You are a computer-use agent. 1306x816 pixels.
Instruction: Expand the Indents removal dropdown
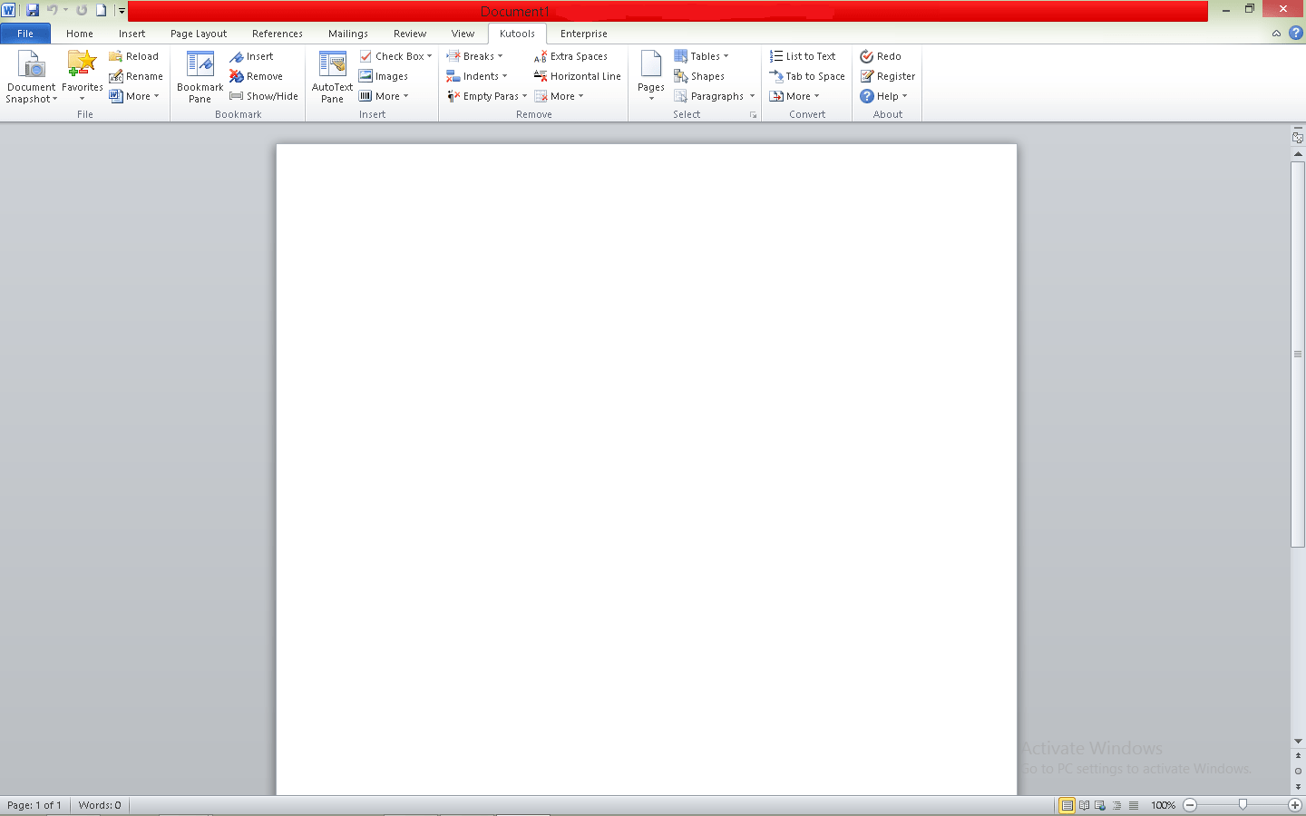(476, 76)
